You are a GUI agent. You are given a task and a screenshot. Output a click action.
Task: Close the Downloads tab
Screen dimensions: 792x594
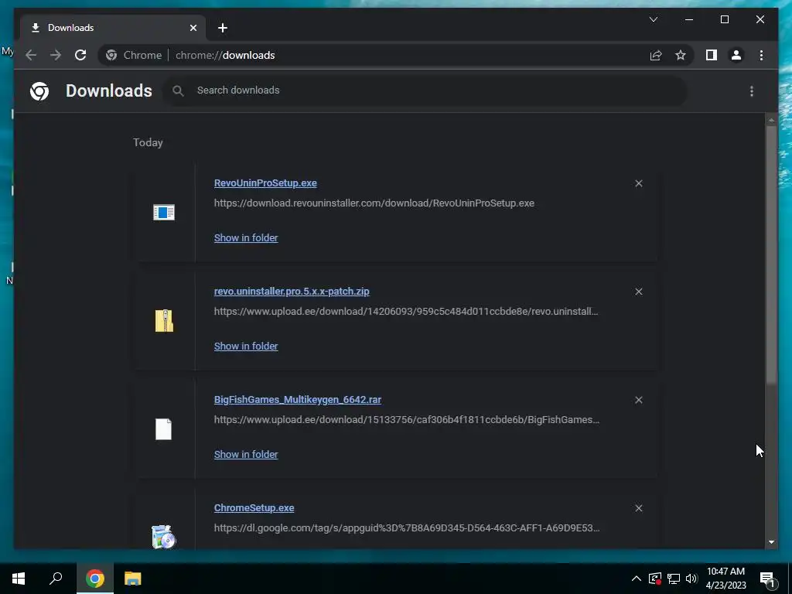tap(193, 28)
